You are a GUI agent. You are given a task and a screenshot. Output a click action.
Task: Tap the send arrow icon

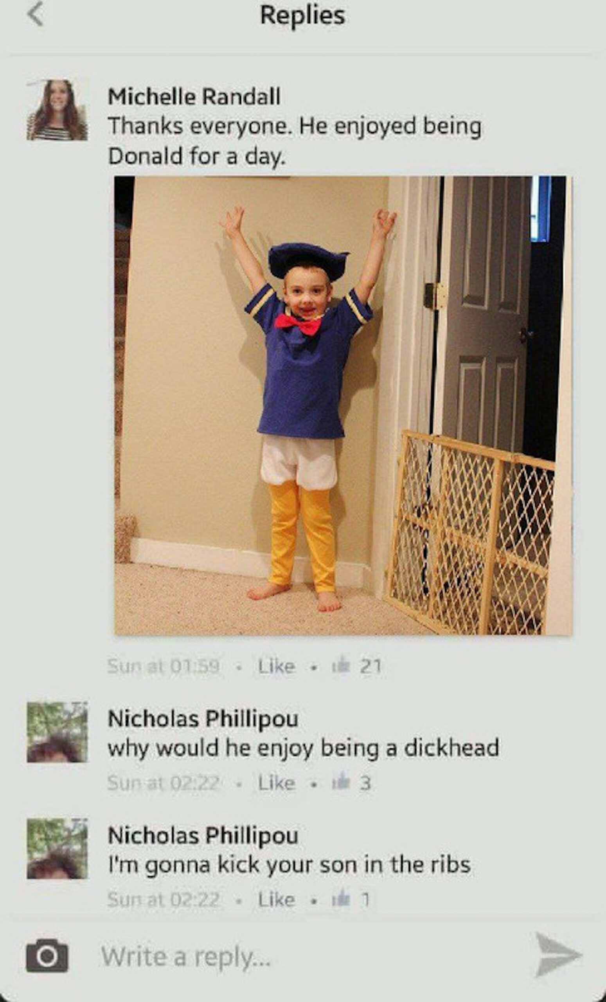tap(557, 954)
